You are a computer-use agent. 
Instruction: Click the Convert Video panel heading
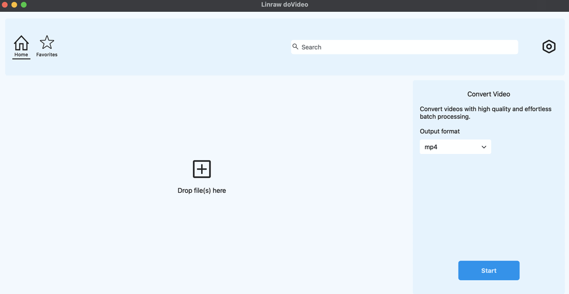(488, 94)
